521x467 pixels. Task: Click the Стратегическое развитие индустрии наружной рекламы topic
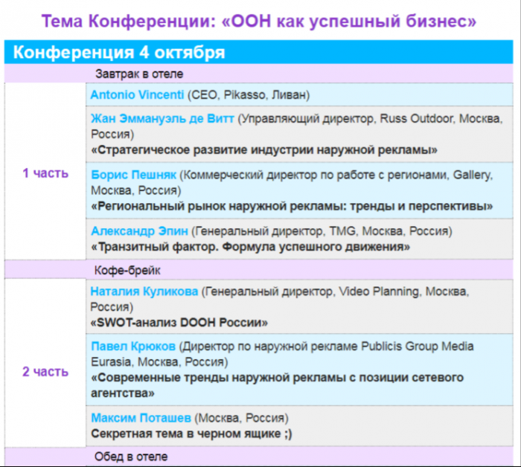tap(264, 150)
